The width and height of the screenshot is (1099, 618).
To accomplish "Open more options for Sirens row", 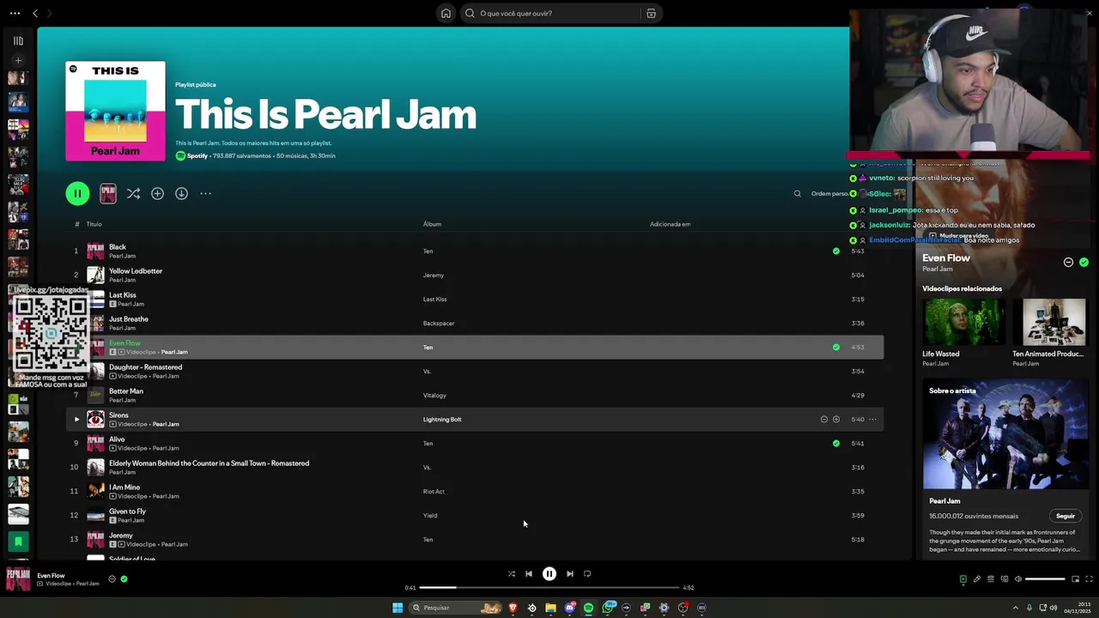I will click(873, 420).
